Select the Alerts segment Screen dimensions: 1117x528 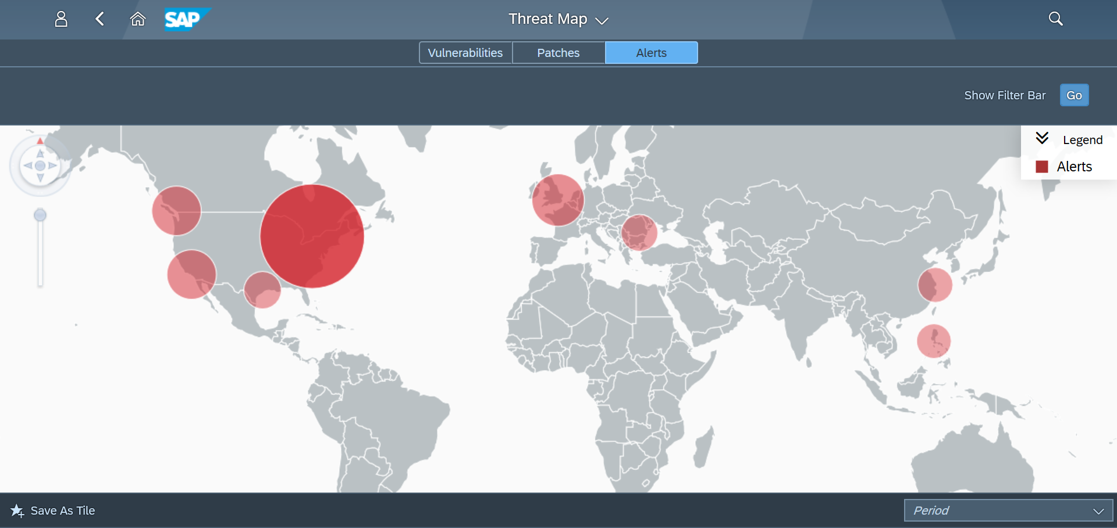pos(651,53)
